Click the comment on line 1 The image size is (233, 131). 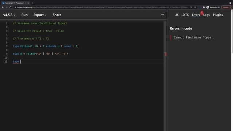point(40,23)
